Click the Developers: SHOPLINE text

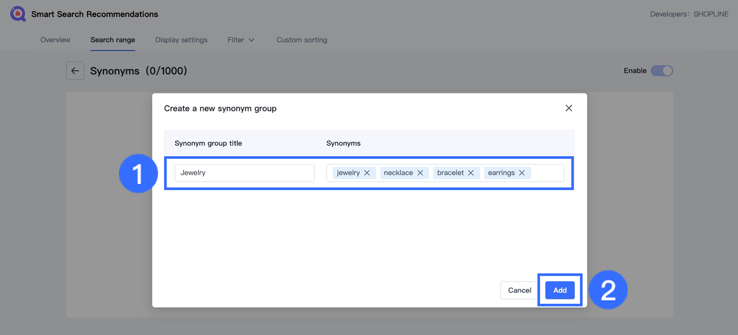pyautogui.click(x=689, y=14)
